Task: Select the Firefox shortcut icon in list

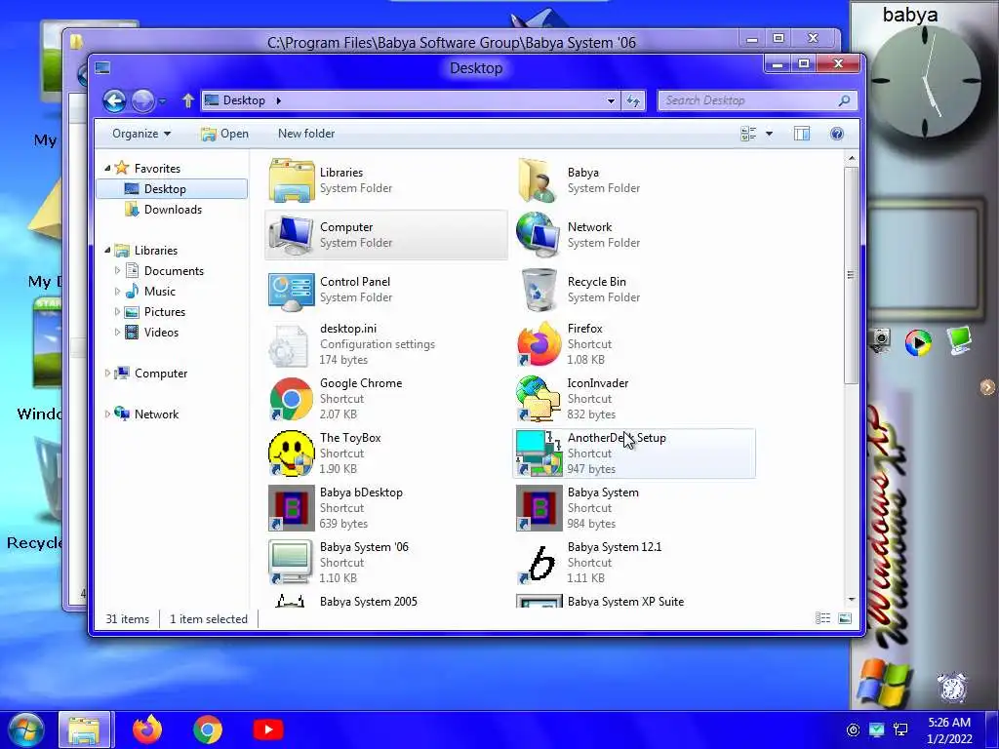Action: pos(539,344)
